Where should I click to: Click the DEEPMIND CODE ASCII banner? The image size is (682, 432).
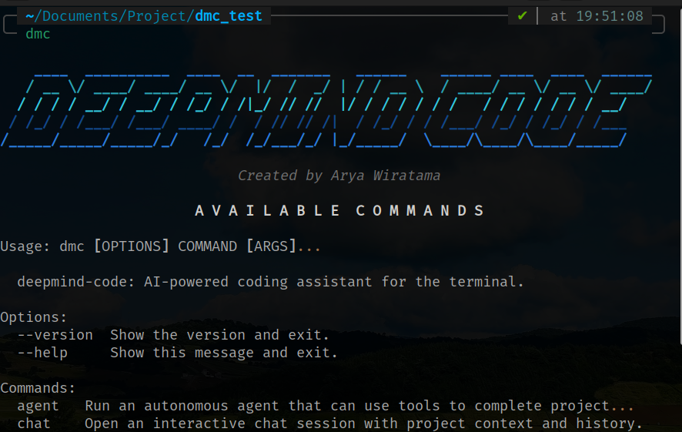click(326, 112)
